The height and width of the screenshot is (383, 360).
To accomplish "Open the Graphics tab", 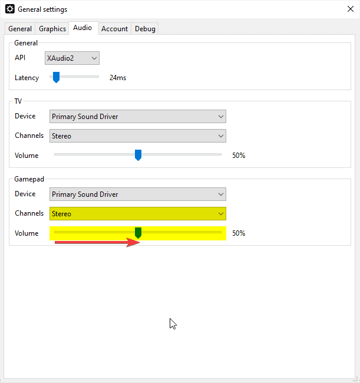I will pyautogui.click(x=52, y=29).
